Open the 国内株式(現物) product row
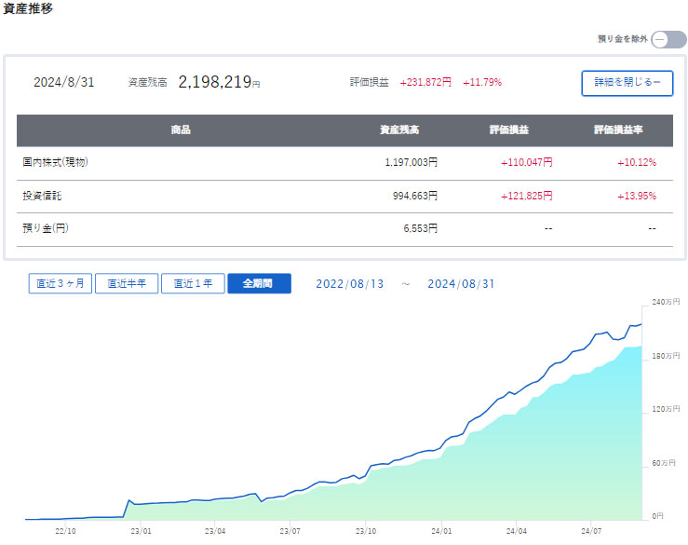688x545 pixels. [x=56, y=162]
